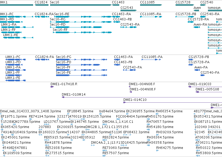The height and width of the screenshot is (157, 222).
Task: Click BAC end DME1-017H18.R
Action: click(x=64, y=84)
